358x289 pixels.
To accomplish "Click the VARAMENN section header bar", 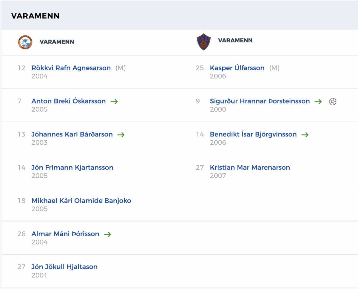I will point(180,16).
